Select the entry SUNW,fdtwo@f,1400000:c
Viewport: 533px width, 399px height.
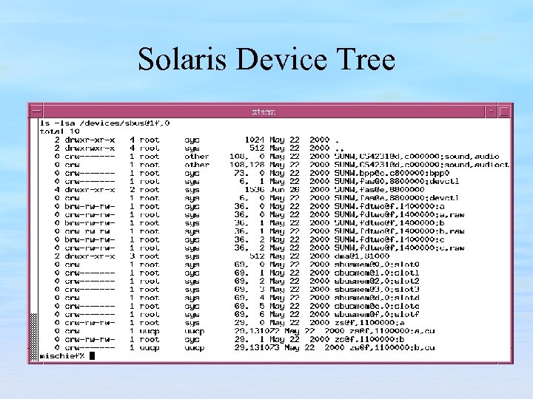(389, 239)
